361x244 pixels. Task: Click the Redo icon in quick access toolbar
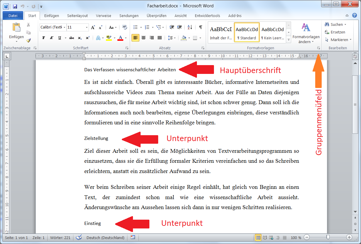click(x=33, y=6)
